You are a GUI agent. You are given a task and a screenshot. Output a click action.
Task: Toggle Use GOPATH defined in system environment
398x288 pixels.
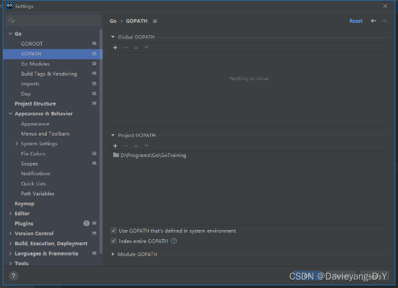[113, 231]
